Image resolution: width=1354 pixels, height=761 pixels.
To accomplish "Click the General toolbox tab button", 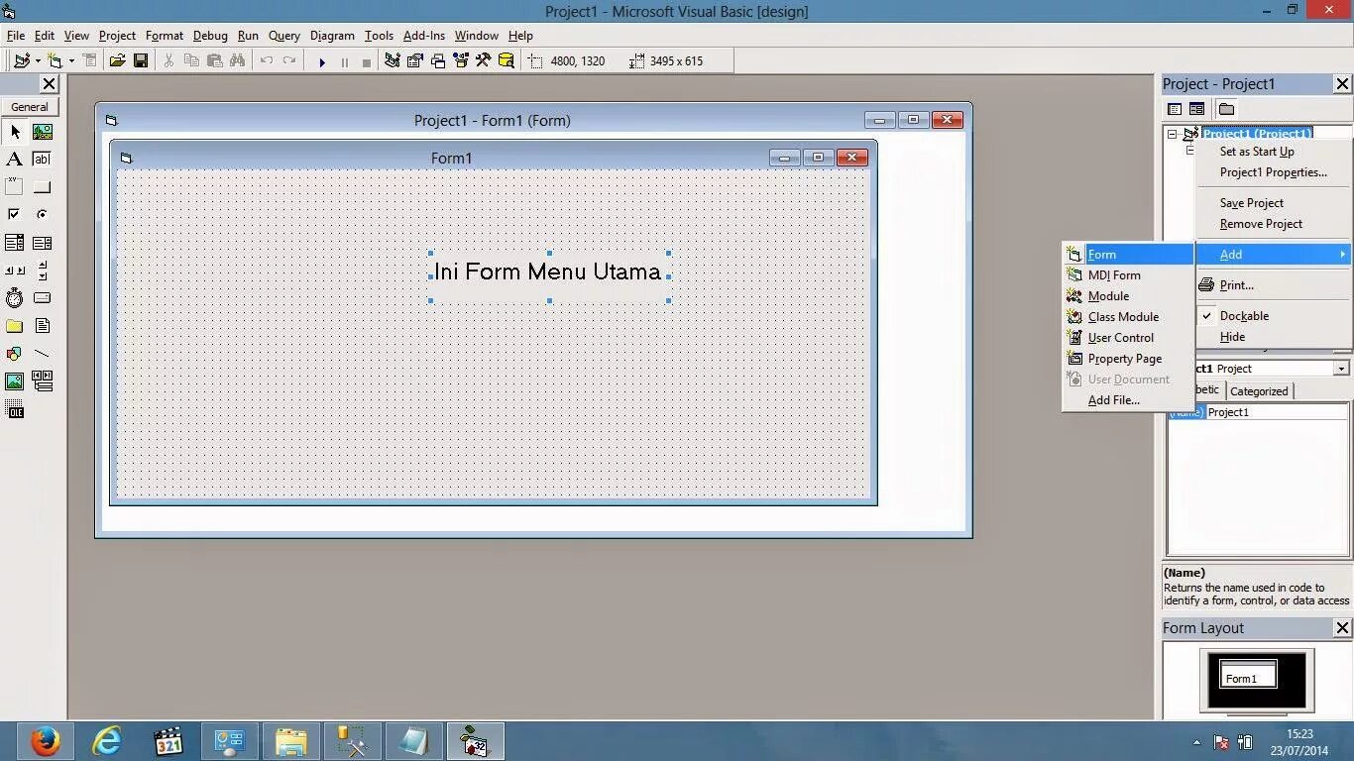I will (x=30, y=107).
